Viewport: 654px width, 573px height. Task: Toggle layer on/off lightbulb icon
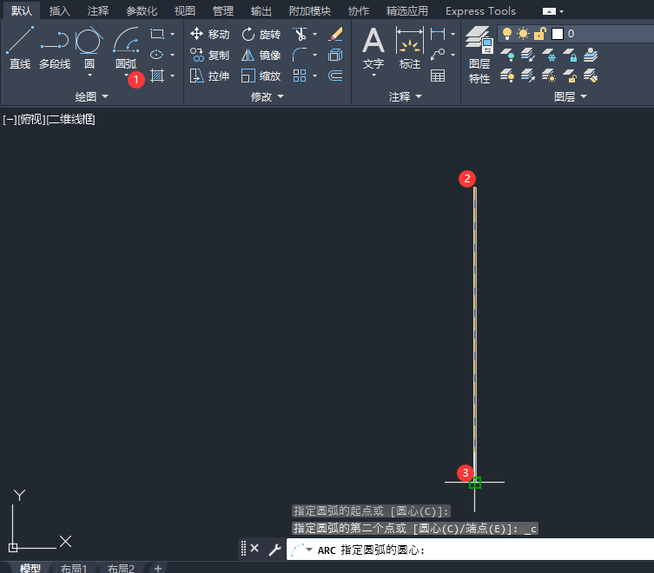(506, 33)
